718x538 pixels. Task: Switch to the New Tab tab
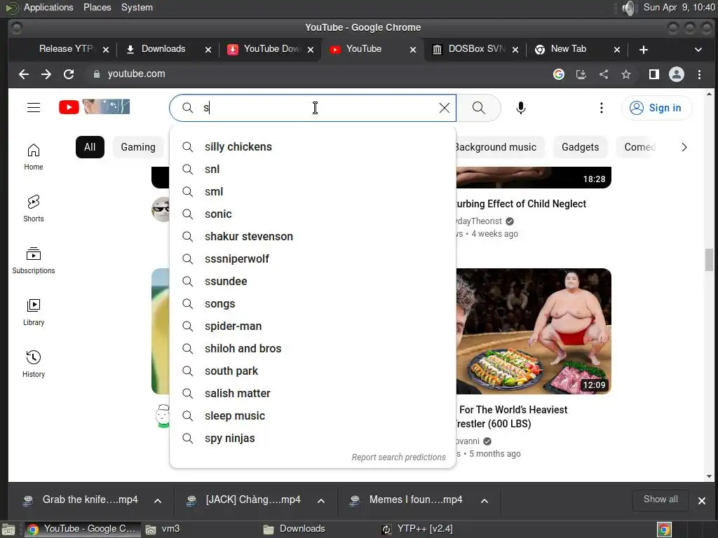tap(568, 49)
